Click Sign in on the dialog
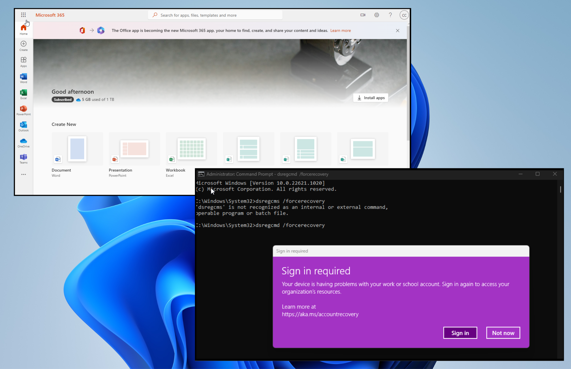The height and width of the screenshot is (369, 571). 460,333
